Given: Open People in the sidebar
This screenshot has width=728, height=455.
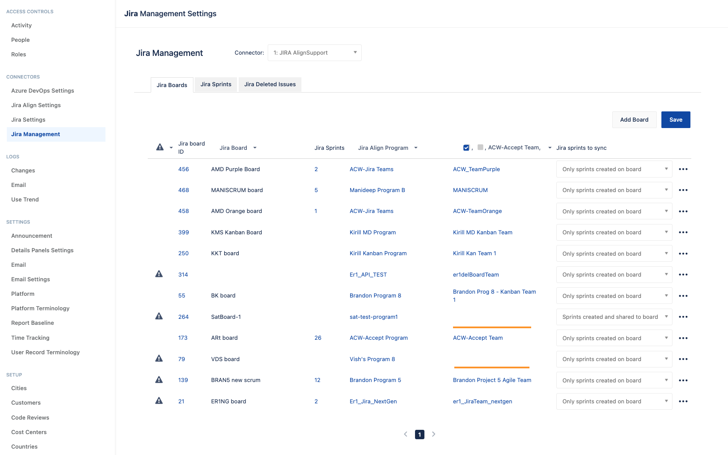Looking at the screenshot, I should [20, 40].
